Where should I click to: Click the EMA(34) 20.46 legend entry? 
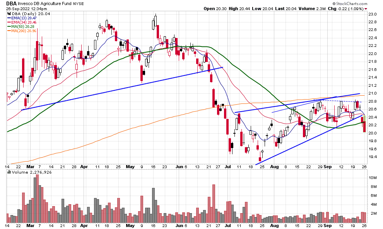click(x=22, y=22)
